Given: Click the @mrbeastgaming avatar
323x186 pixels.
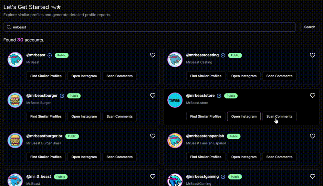Looking at the screenshot, I should point(175,180).
